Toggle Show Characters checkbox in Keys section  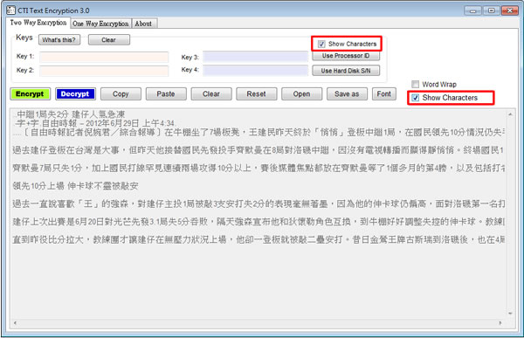click(x=321, y=44)
